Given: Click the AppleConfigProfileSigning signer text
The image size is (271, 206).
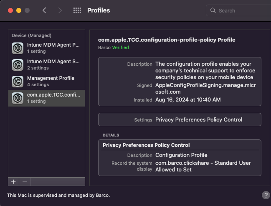Looking at the screenshot, I should [205, 88].
